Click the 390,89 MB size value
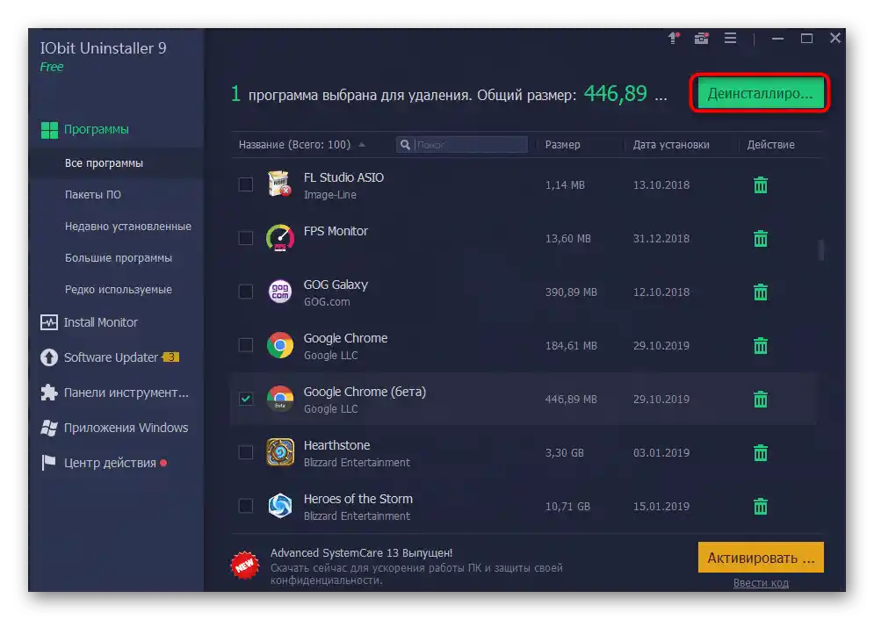Image resolution: width=874 pixels, height=620 pixels. pyautogui.click(x=571, y=292)
